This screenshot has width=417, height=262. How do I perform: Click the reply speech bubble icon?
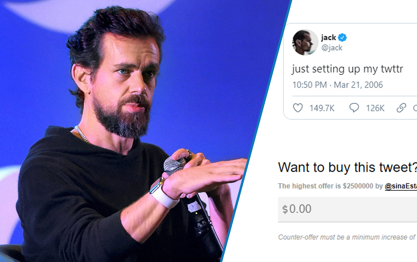(354, 108)
